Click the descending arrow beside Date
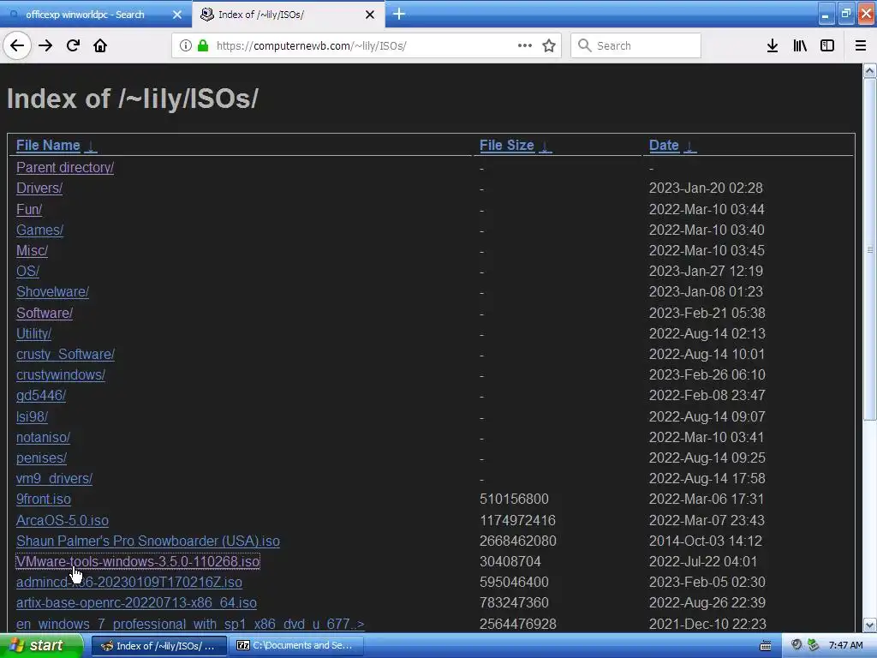This screenshot has width=877, height=658. click(x=690, y=147)
